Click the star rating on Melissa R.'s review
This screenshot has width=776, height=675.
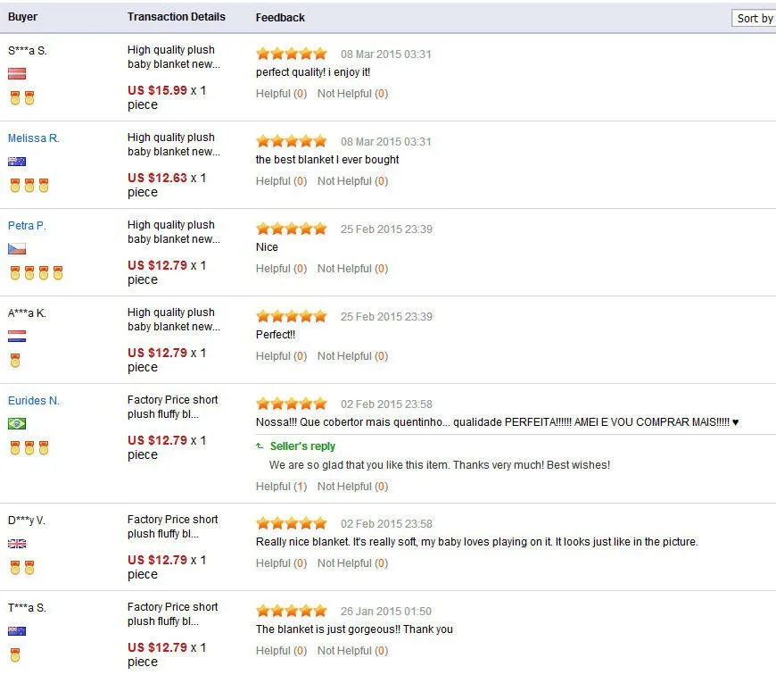292,141
